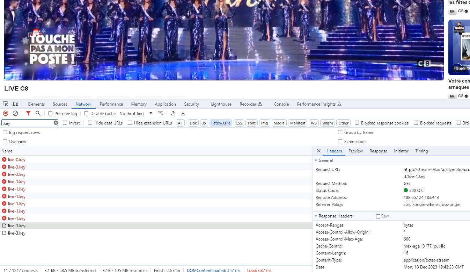The height and width of the screenshot is (272, 470).
Task: Check the Screenshots capture option
Action: pos(340,141)
